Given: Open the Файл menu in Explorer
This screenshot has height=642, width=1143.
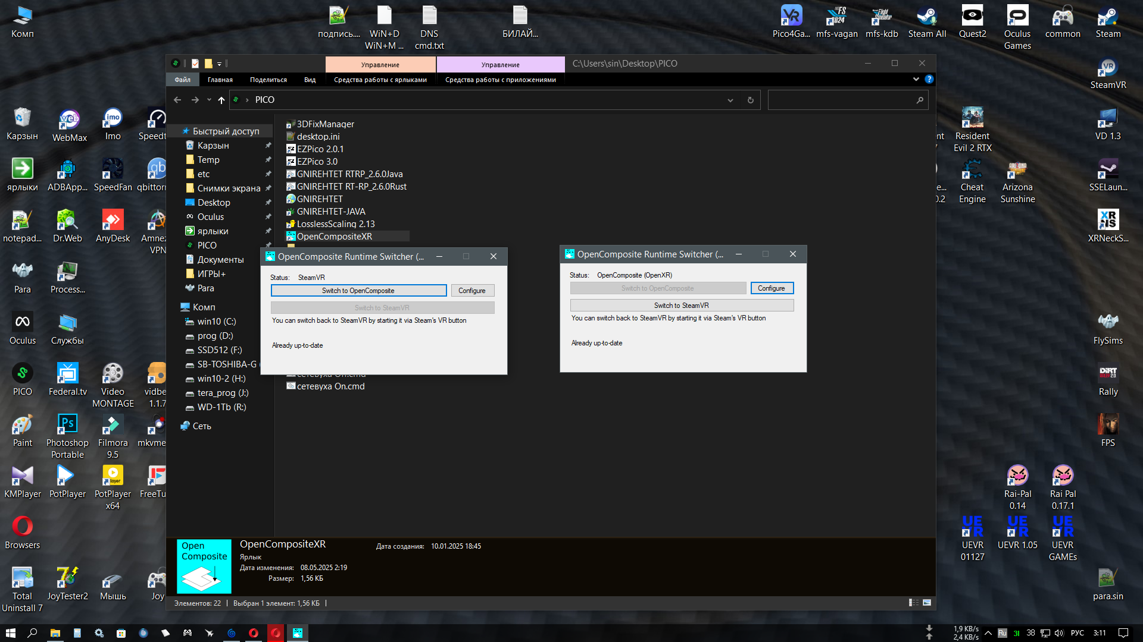Looking at the screenshot, I should pyautogui.click(x=182, y=80).
